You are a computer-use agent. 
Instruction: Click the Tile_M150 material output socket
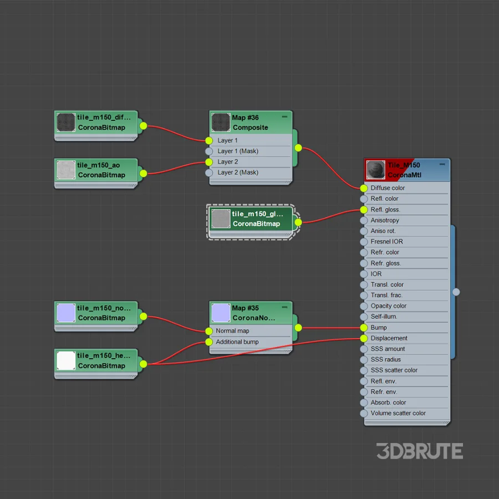pos(456,292)
